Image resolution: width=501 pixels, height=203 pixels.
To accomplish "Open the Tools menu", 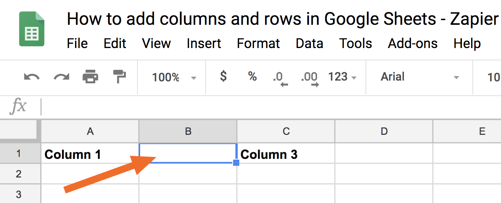I will 356,43.
